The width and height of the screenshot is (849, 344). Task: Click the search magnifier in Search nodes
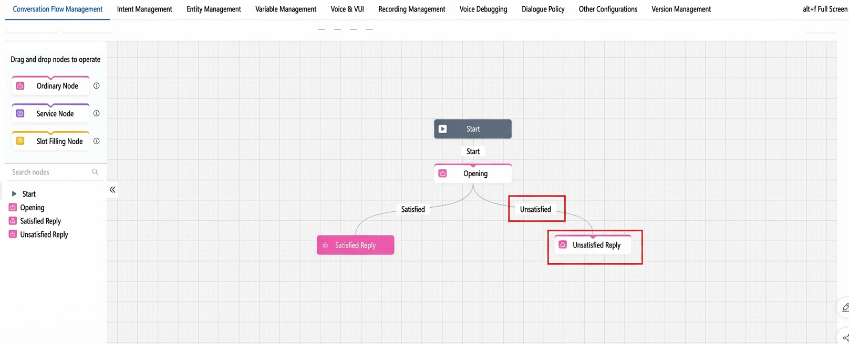tap(95, 172)
